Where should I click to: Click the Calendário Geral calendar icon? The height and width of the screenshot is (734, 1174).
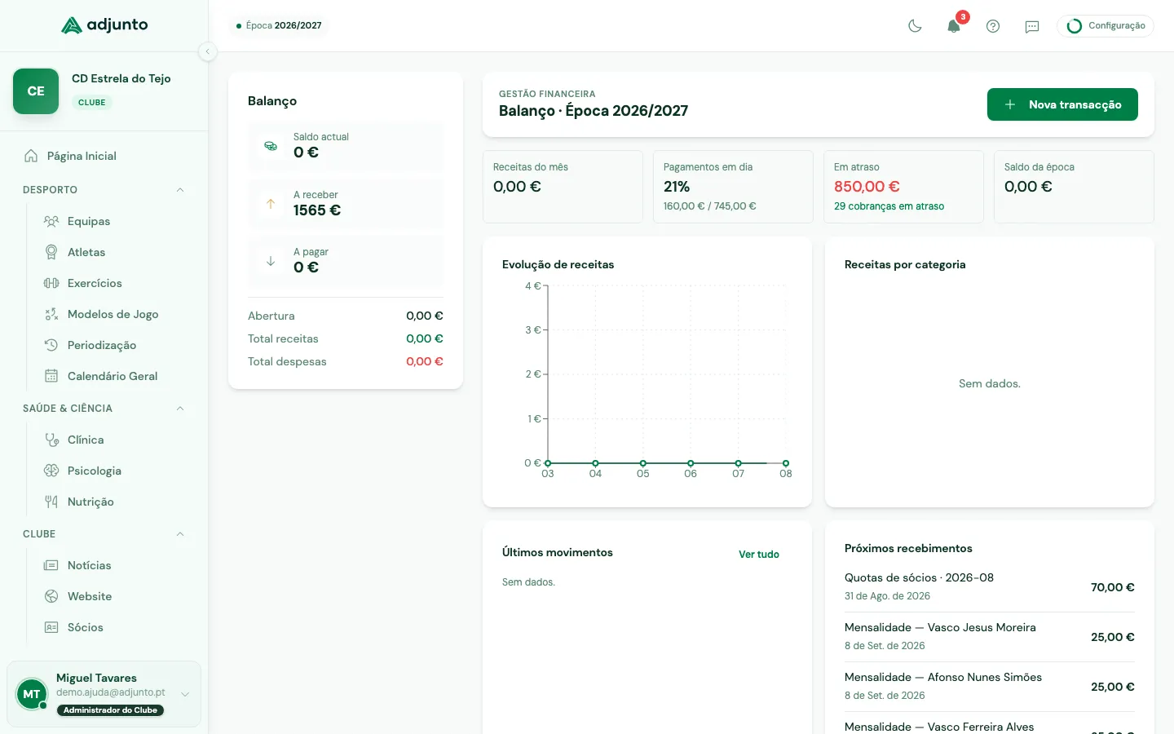point(51,376)
